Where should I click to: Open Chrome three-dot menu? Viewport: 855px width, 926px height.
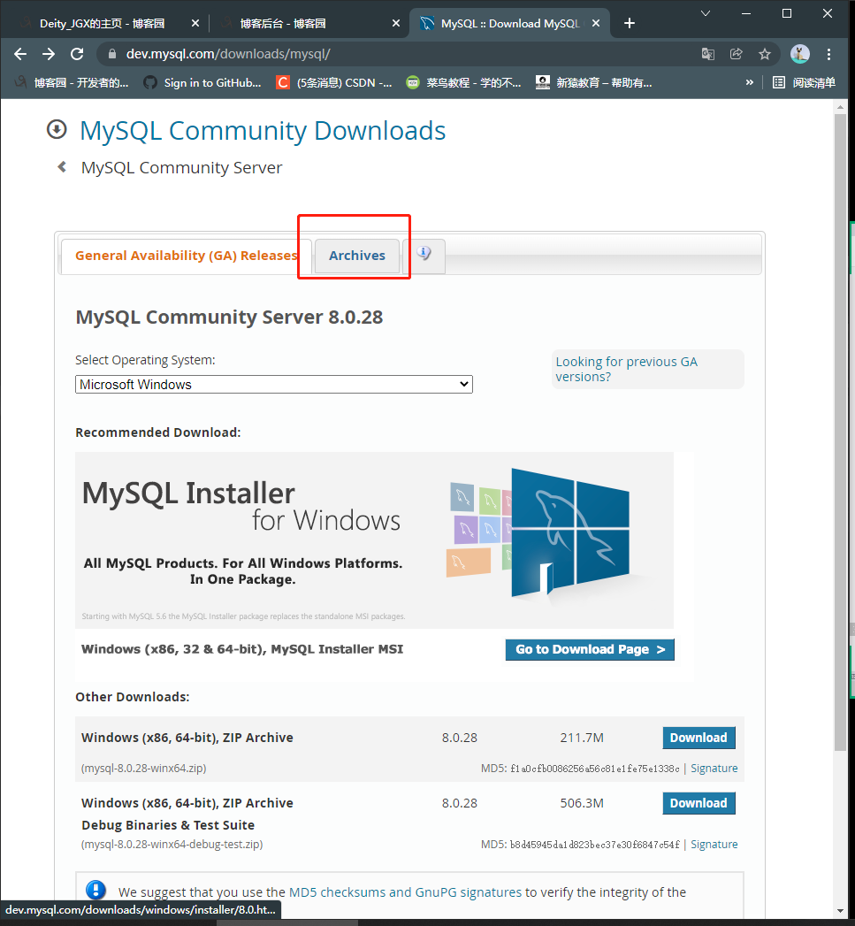(x=829, y=54)
